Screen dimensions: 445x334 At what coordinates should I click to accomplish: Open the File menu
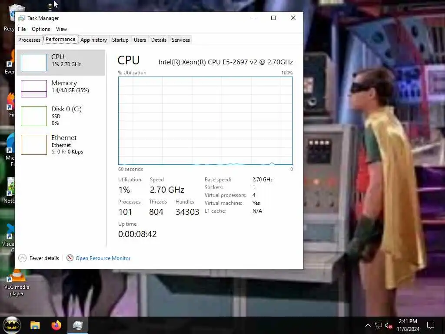tap(22, 29)
